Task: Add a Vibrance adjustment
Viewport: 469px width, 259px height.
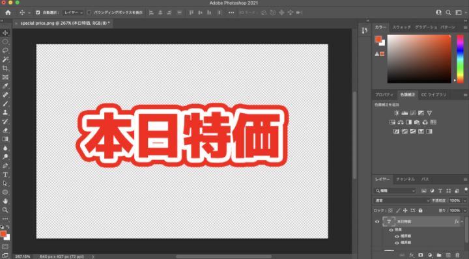Action: tap(429, 113)
